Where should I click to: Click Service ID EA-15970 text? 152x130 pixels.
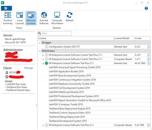(x=15, y=42)
